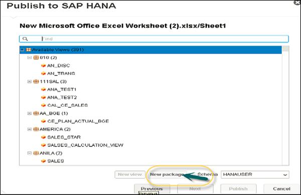Select CE_PLAN_ACTUAL_BGE in the tree
Screen dimensions: 301x195
pos(78,121)
